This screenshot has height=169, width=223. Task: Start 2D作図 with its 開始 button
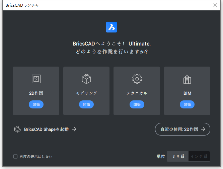pyautogui.click(x=36, y=104)
